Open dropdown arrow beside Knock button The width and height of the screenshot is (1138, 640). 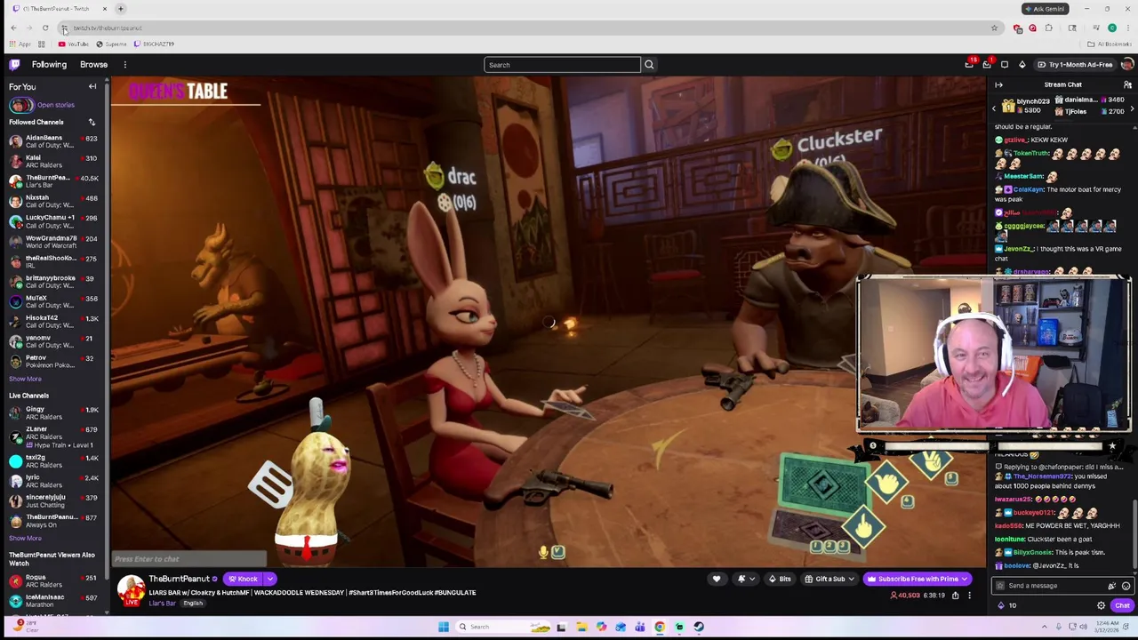[269, 579]
